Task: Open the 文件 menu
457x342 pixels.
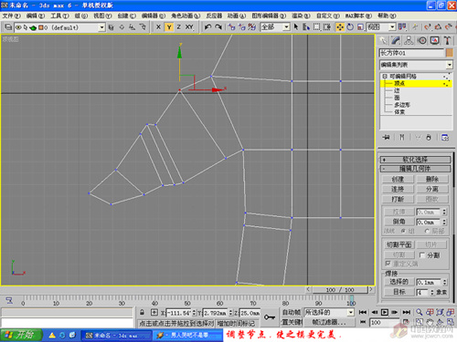Action: 11,16
